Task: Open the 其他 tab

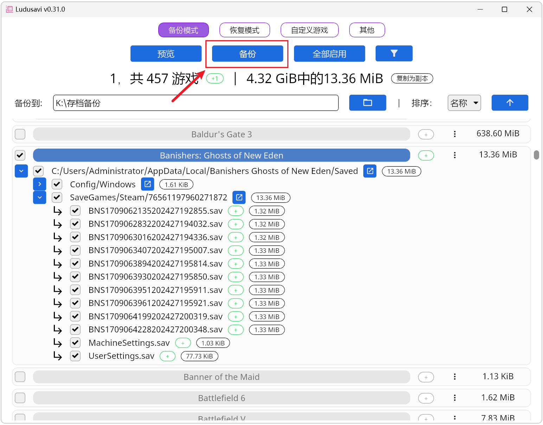Action: coord(367,30)
